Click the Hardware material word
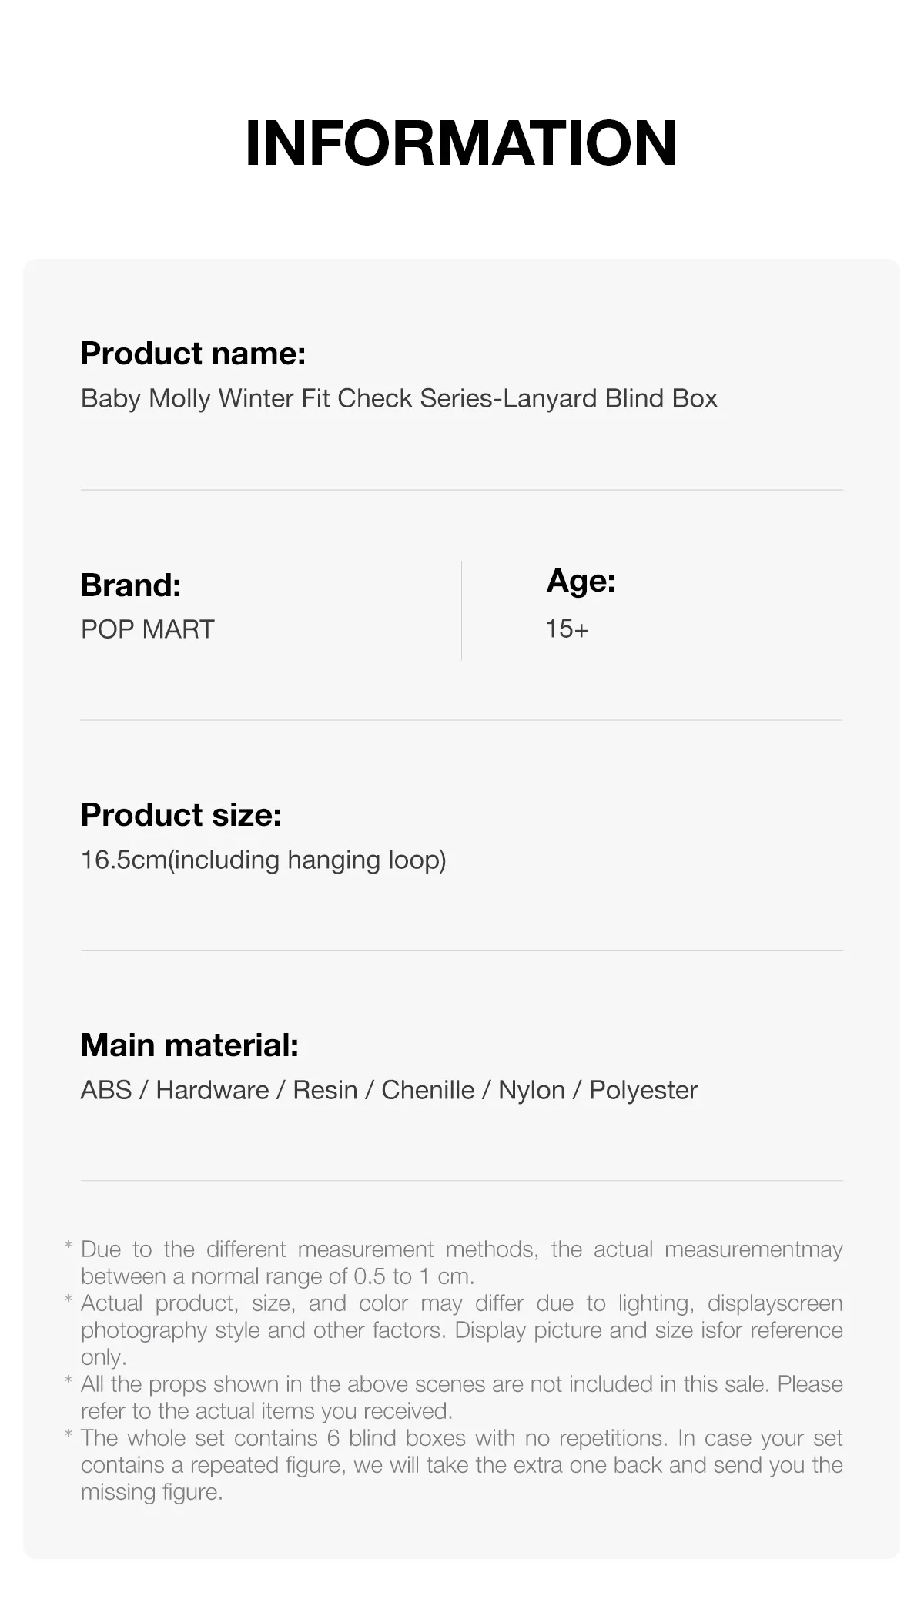 [213, 1090]
